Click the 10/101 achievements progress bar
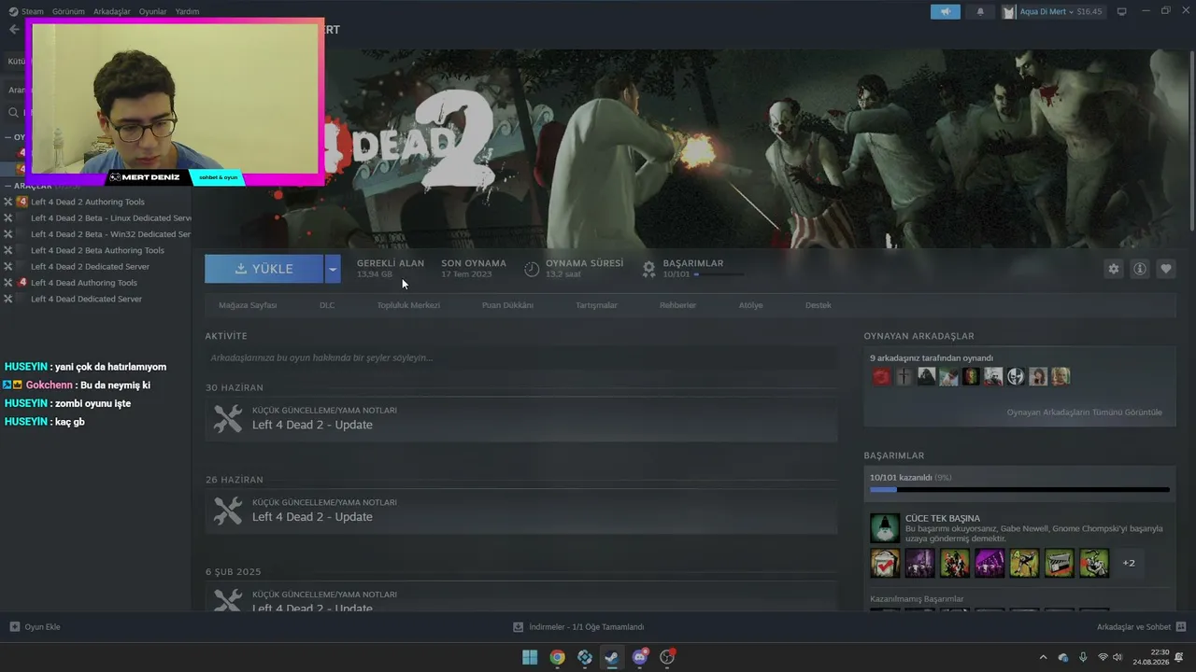 pos(1019,489)
